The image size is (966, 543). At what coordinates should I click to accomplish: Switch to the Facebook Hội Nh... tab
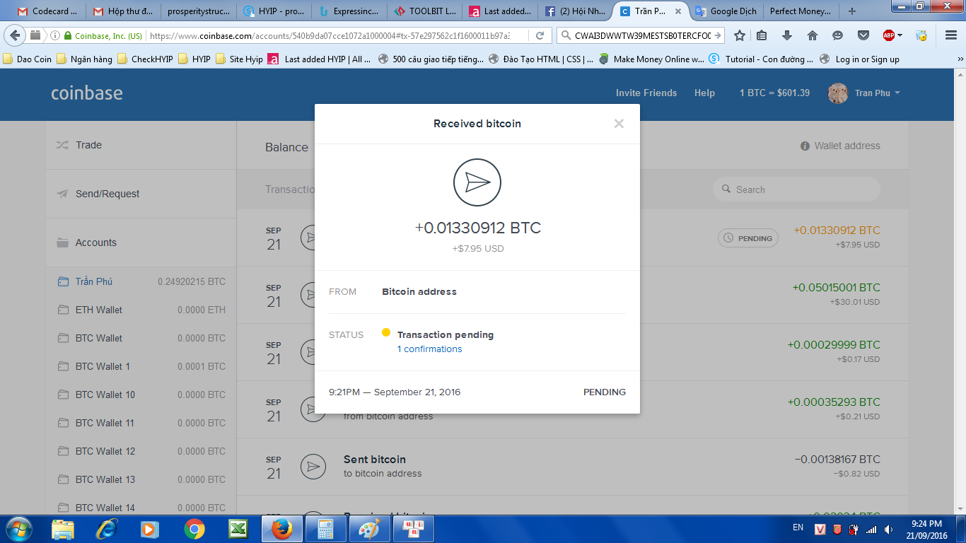[576, 11]
